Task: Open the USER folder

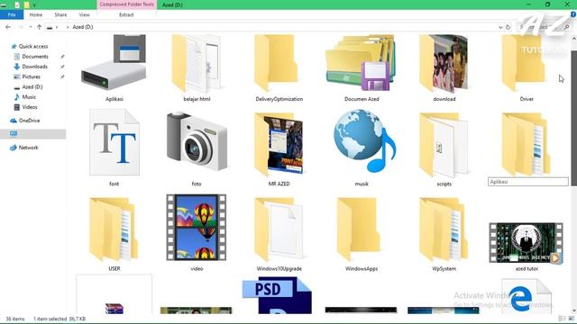Action: [x=114, y=229]
